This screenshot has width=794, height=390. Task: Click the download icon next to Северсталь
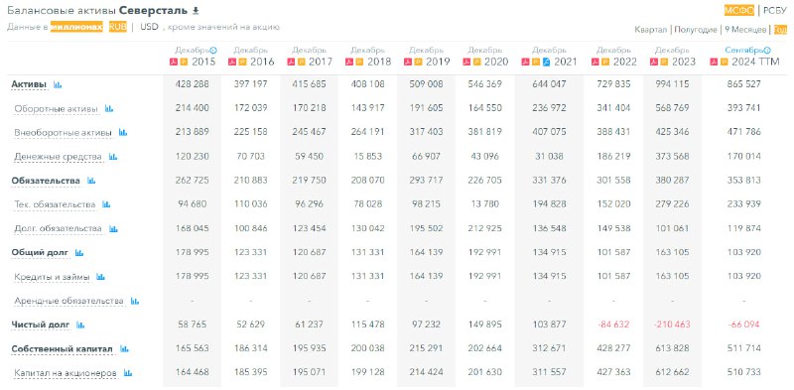(197, 11)
